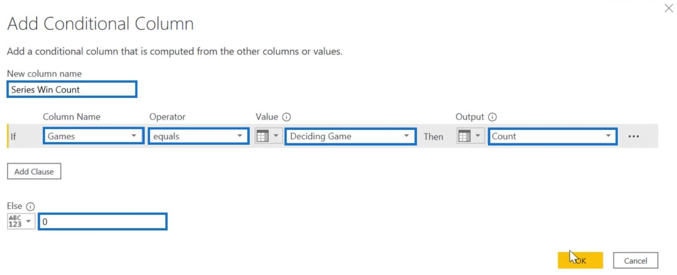
Task: Click the Output info icon
Action: pyautogui.click(x=492, y=117)
